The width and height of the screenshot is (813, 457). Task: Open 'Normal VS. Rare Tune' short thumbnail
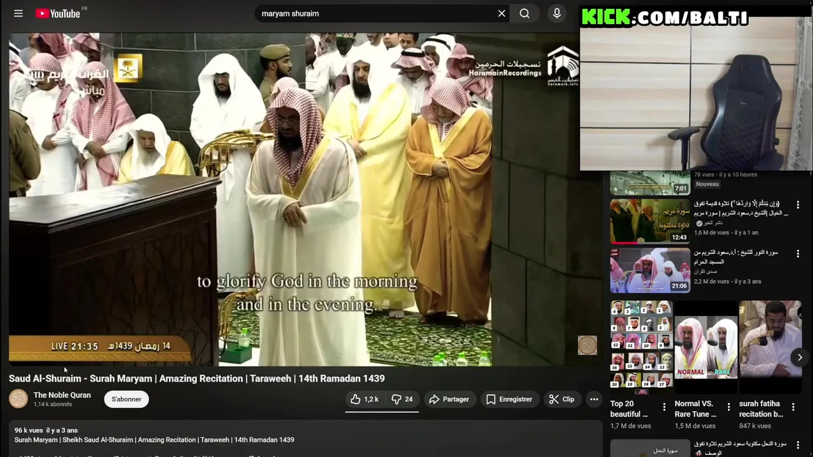tap(706, 346)
